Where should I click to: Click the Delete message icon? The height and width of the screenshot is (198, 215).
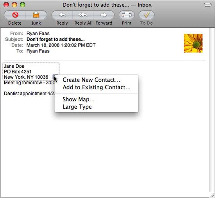click(x=15, y=15)
